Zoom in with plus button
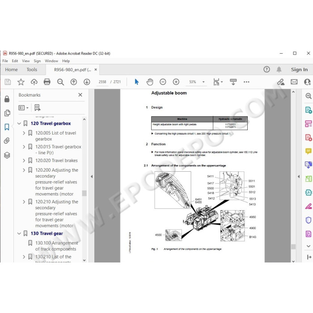The image size is (313, 313). point(176,82)
